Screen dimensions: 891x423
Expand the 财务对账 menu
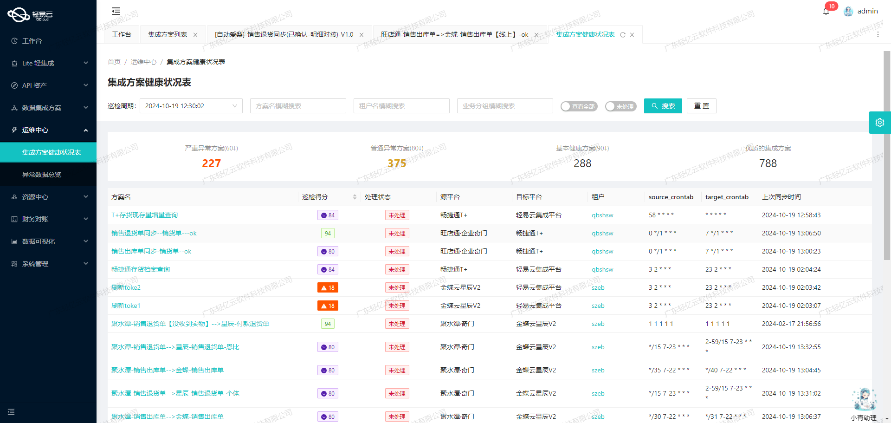tap(86, 219)
